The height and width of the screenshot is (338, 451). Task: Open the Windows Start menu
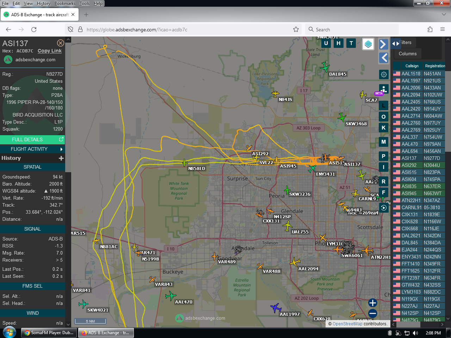click(x=9, y=332)
